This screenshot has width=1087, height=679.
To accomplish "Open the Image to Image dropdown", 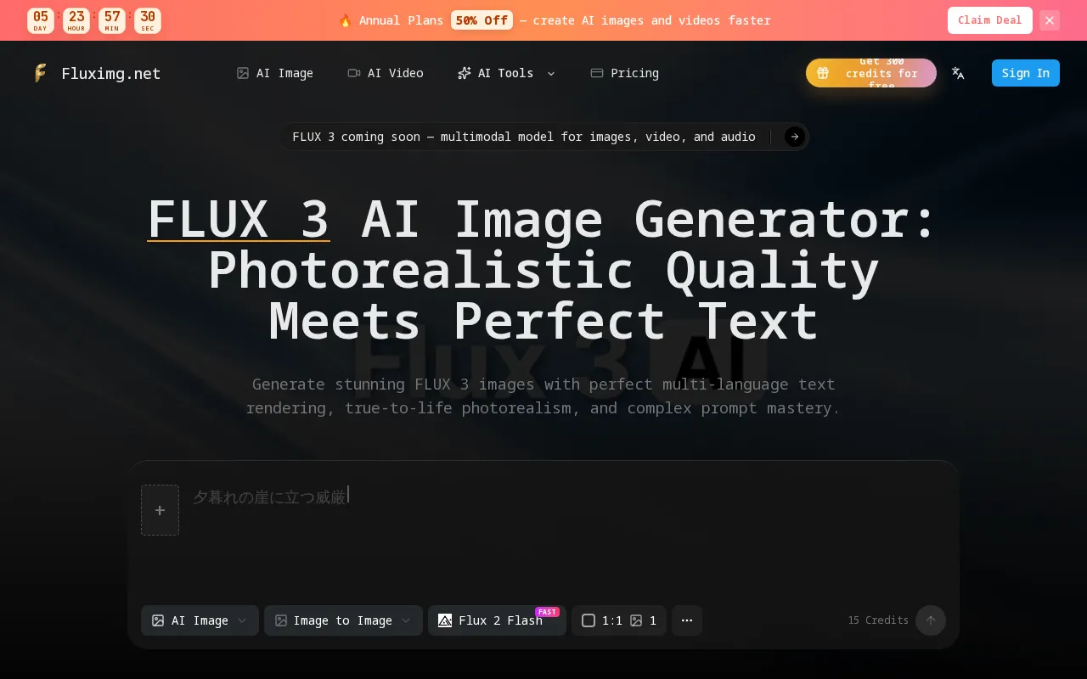I will pos(343,620).
